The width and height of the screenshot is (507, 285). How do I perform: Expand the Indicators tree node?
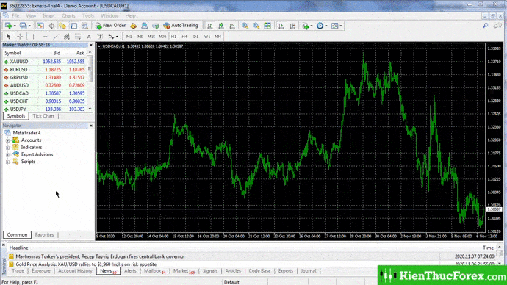coord(8,148)
